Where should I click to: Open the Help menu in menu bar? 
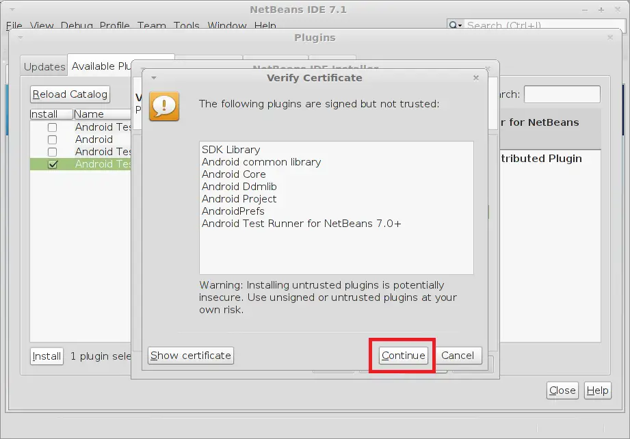point(265,25)
